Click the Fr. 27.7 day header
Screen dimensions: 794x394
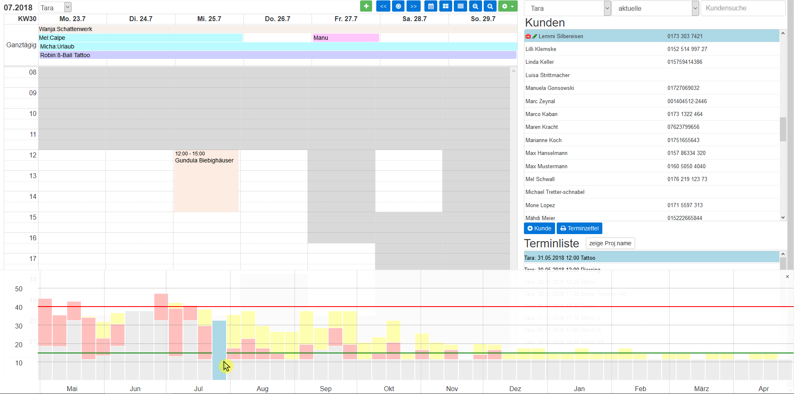(x=346, y=19)
